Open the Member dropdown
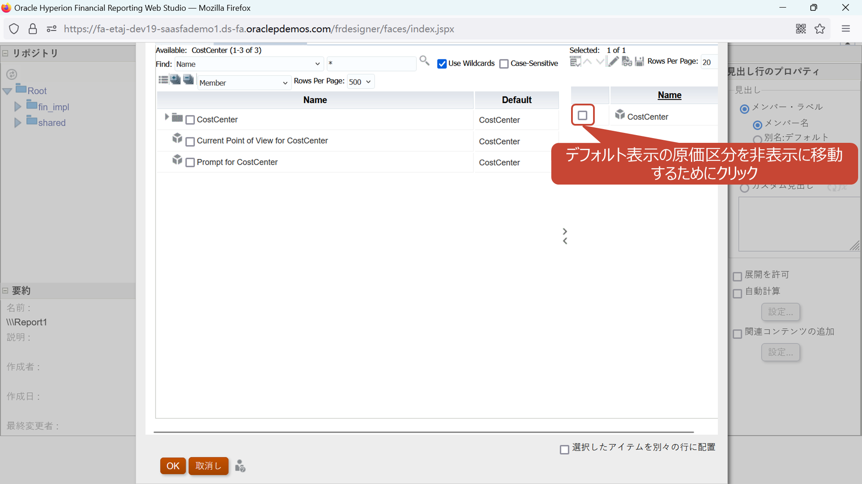 point(244,83)
